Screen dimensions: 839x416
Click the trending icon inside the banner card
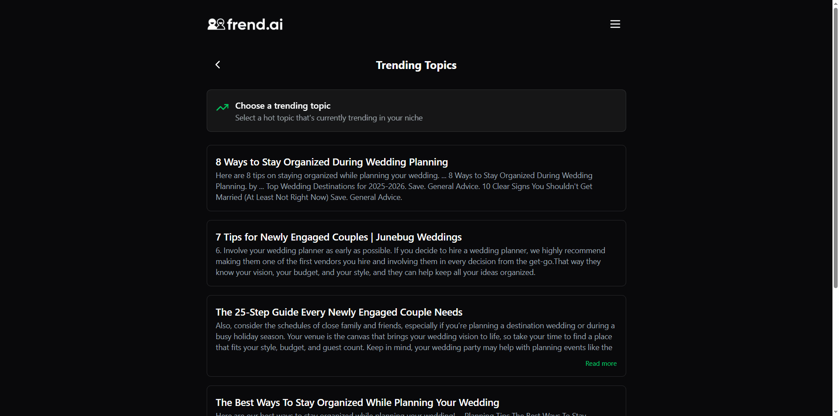222,107
